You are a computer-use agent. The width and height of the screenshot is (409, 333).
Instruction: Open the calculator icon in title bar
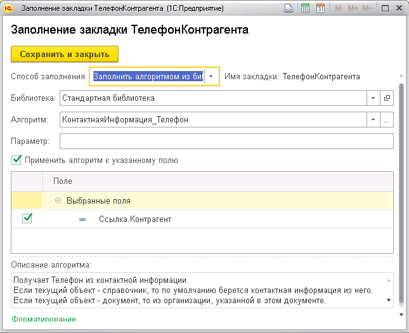pos(305,8)
